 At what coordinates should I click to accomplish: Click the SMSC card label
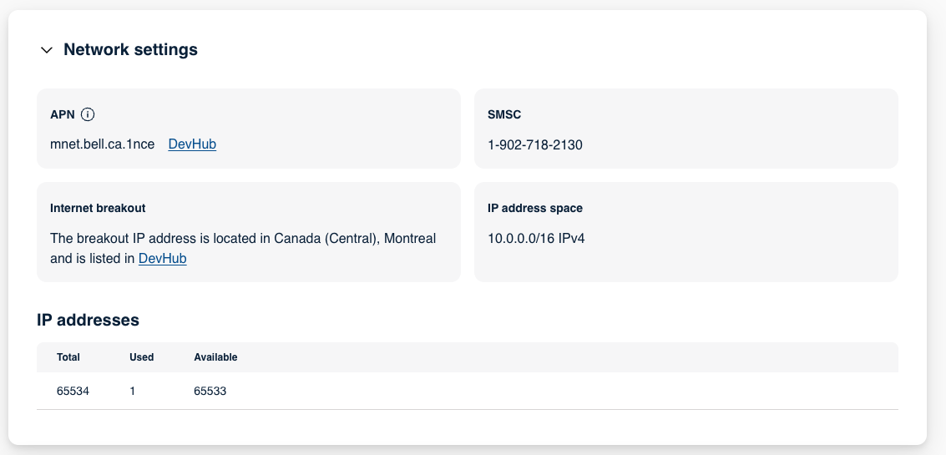pyautogui.click(x=504, y=114)
